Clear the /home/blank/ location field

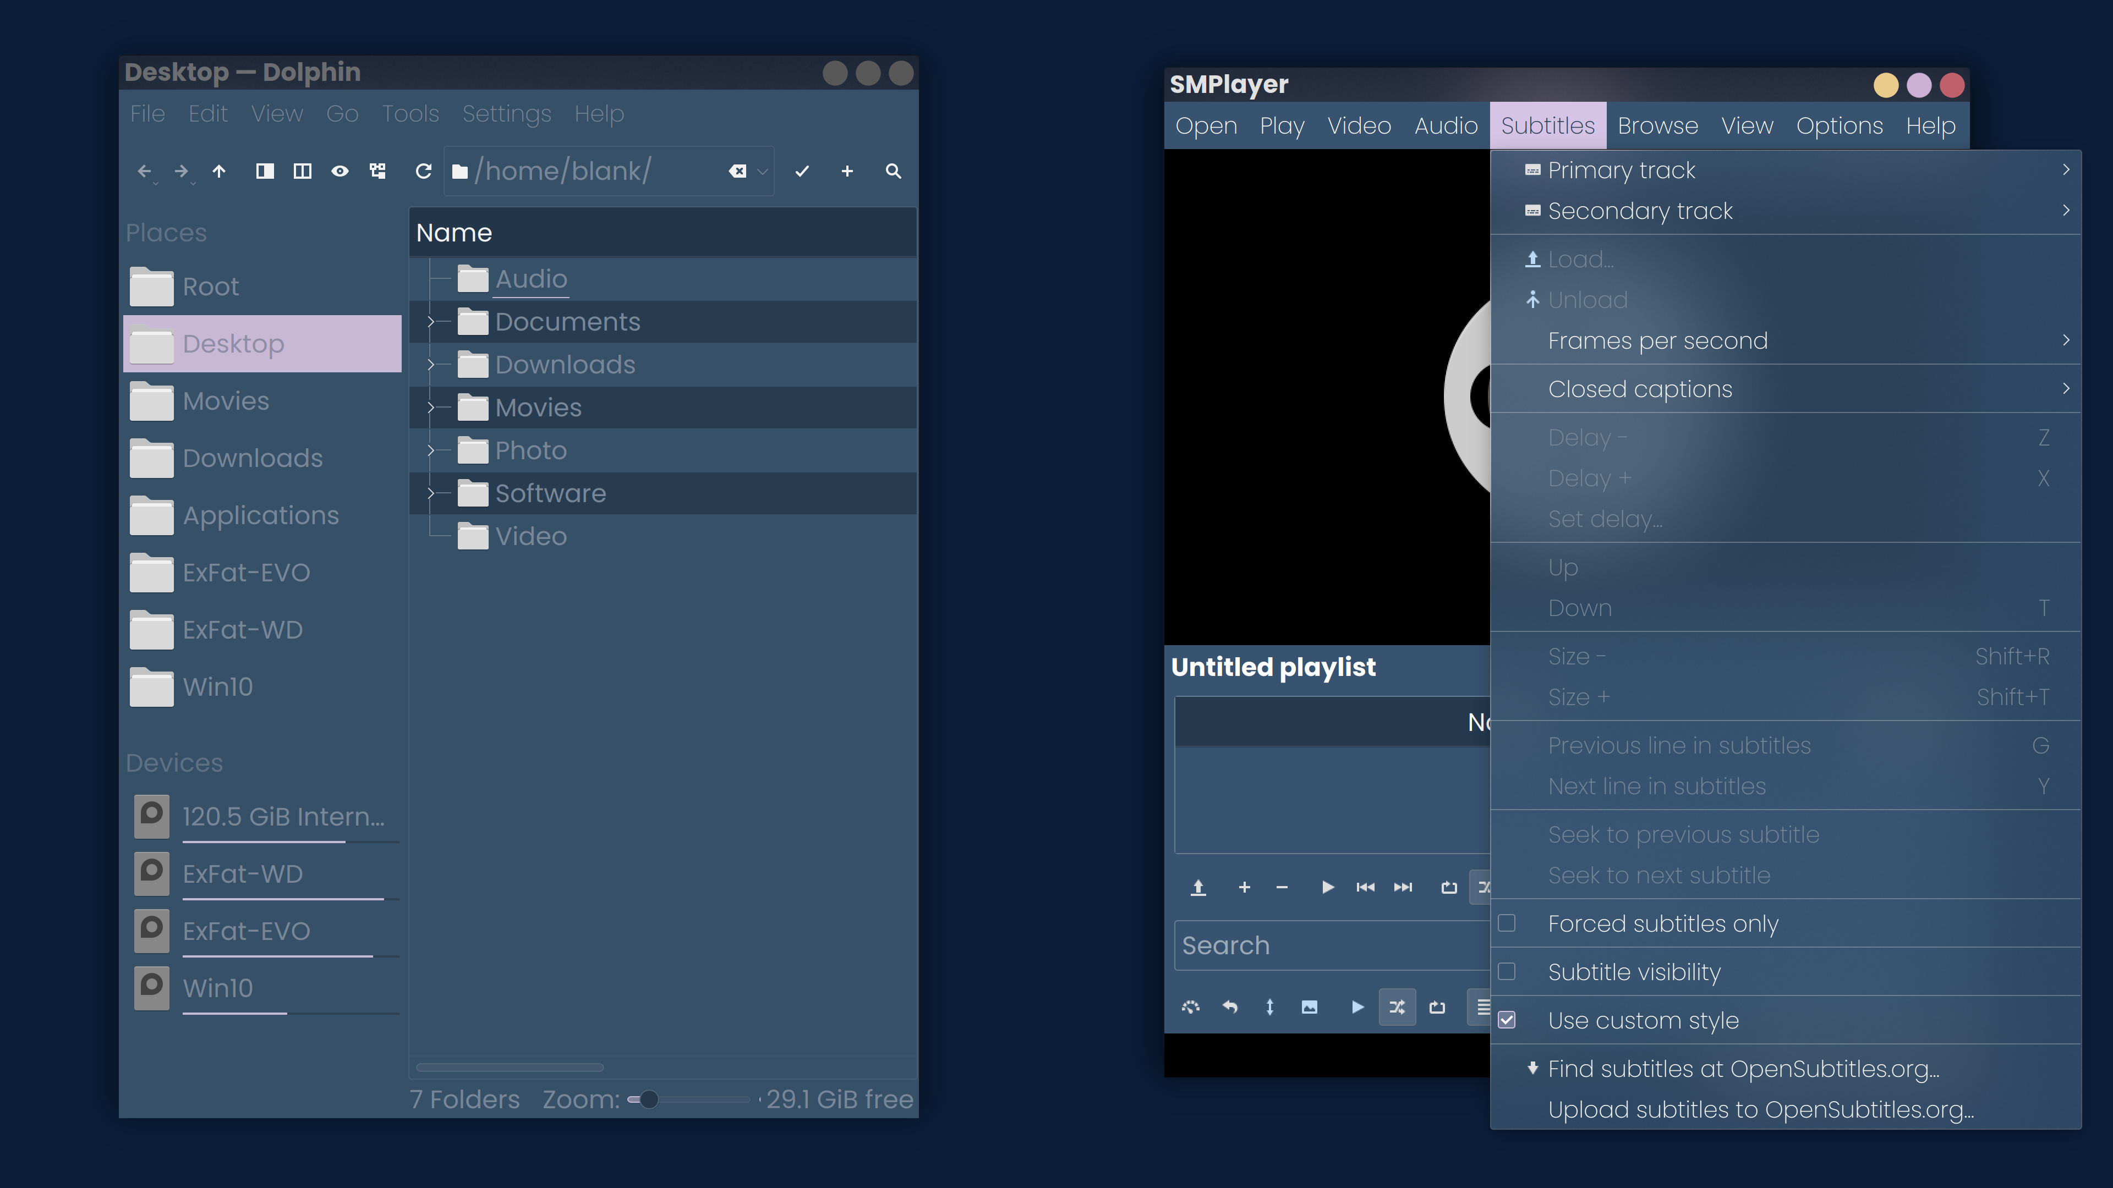[x=737, y=172]
